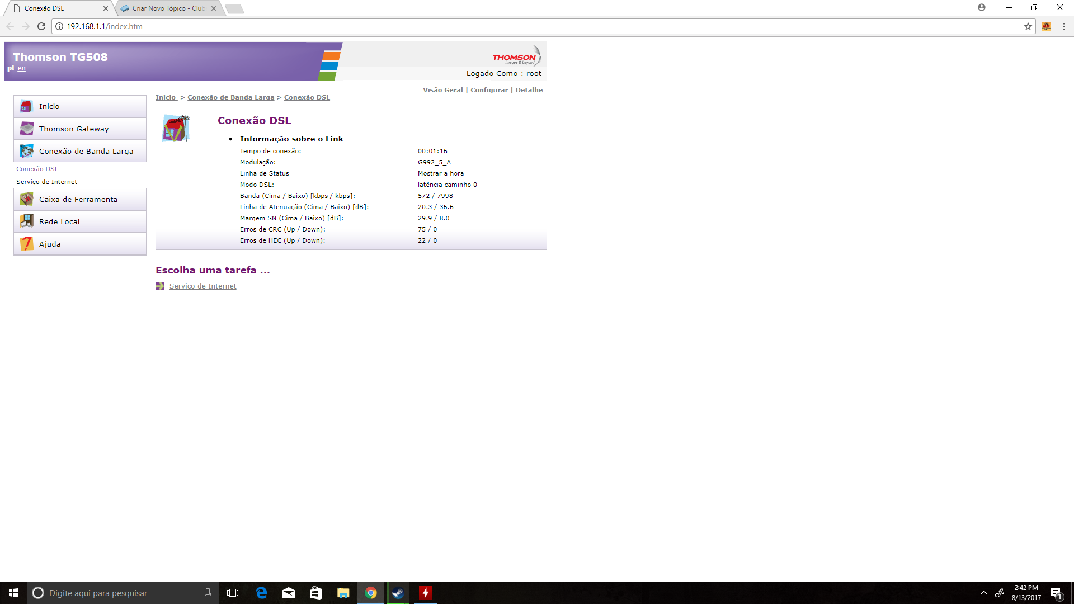Open the Thomson Gateway sidebar item

point(80,129)
